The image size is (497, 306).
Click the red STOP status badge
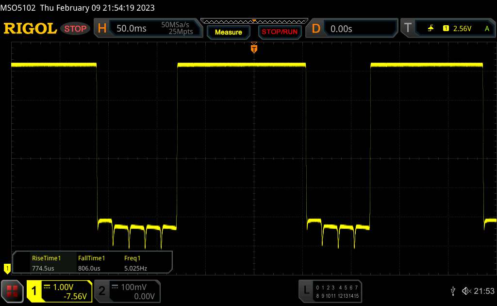[76, 29]
